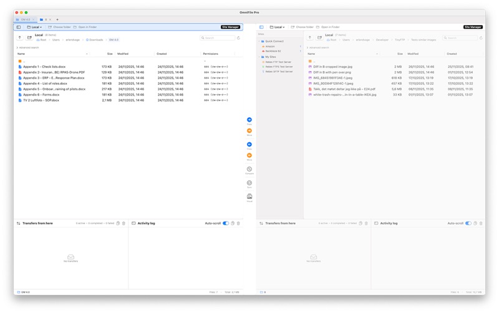
Task: Go up one folder in right pane
Action: click(x=309, y=37)
